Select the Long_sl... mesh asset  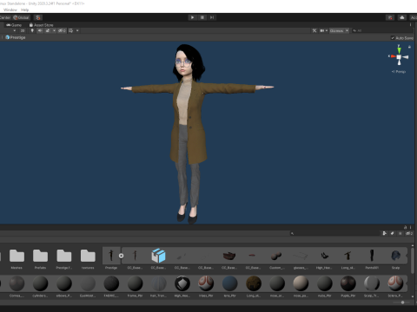pos(347,258)
